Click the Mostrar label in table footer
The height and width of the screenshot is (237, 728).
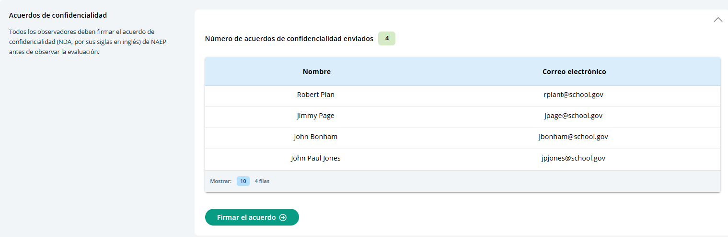coord(220,181)
